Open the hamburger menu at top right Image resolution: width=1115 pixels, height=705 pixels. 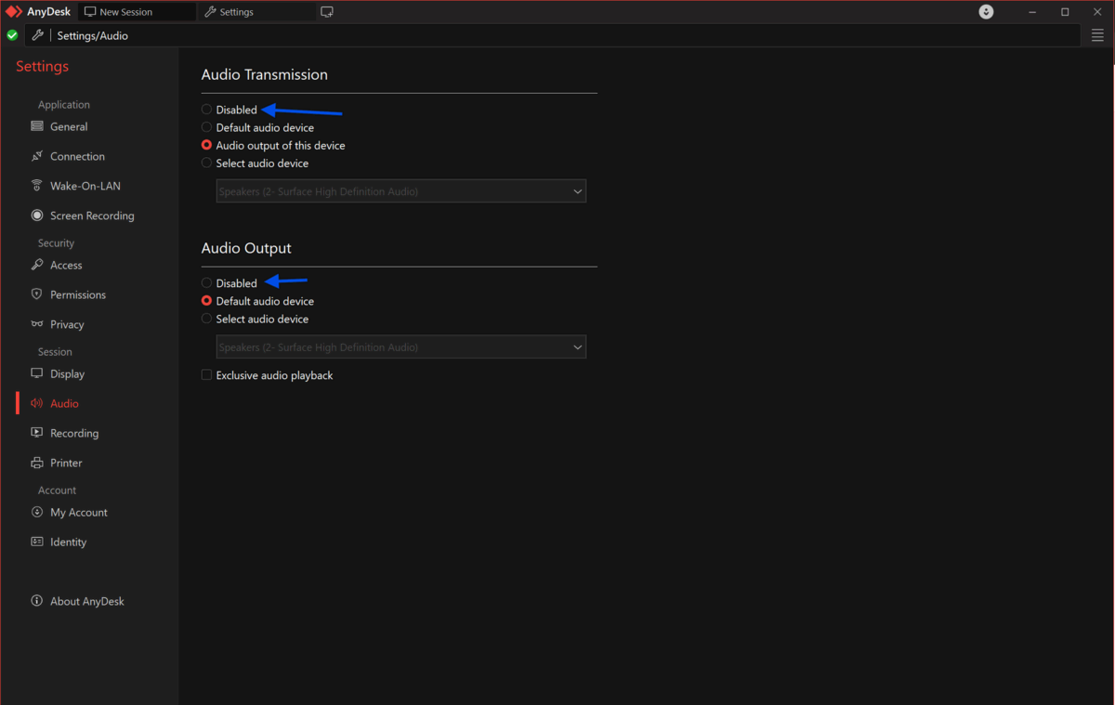coord(1097,35)
